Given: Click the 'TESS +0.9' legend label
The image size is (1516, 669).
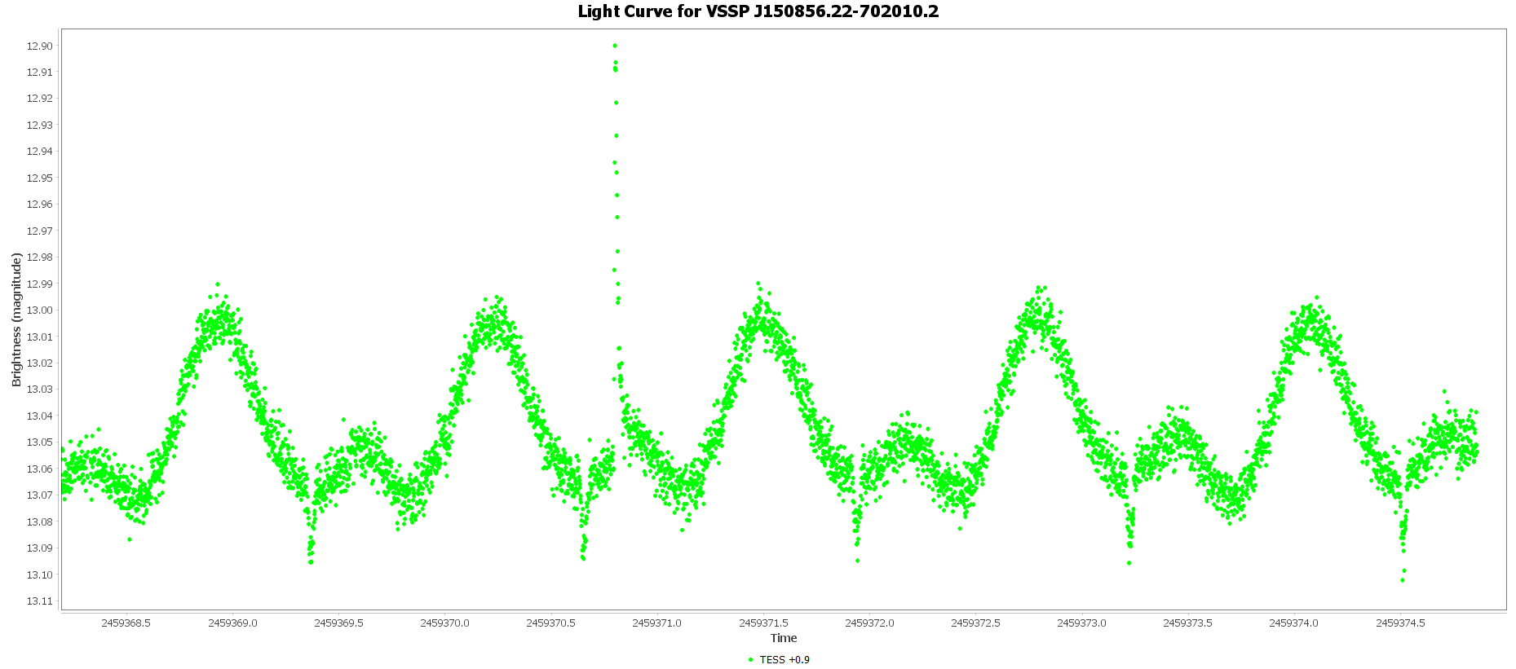Looking at the screenshot, I should pos(785,659).
